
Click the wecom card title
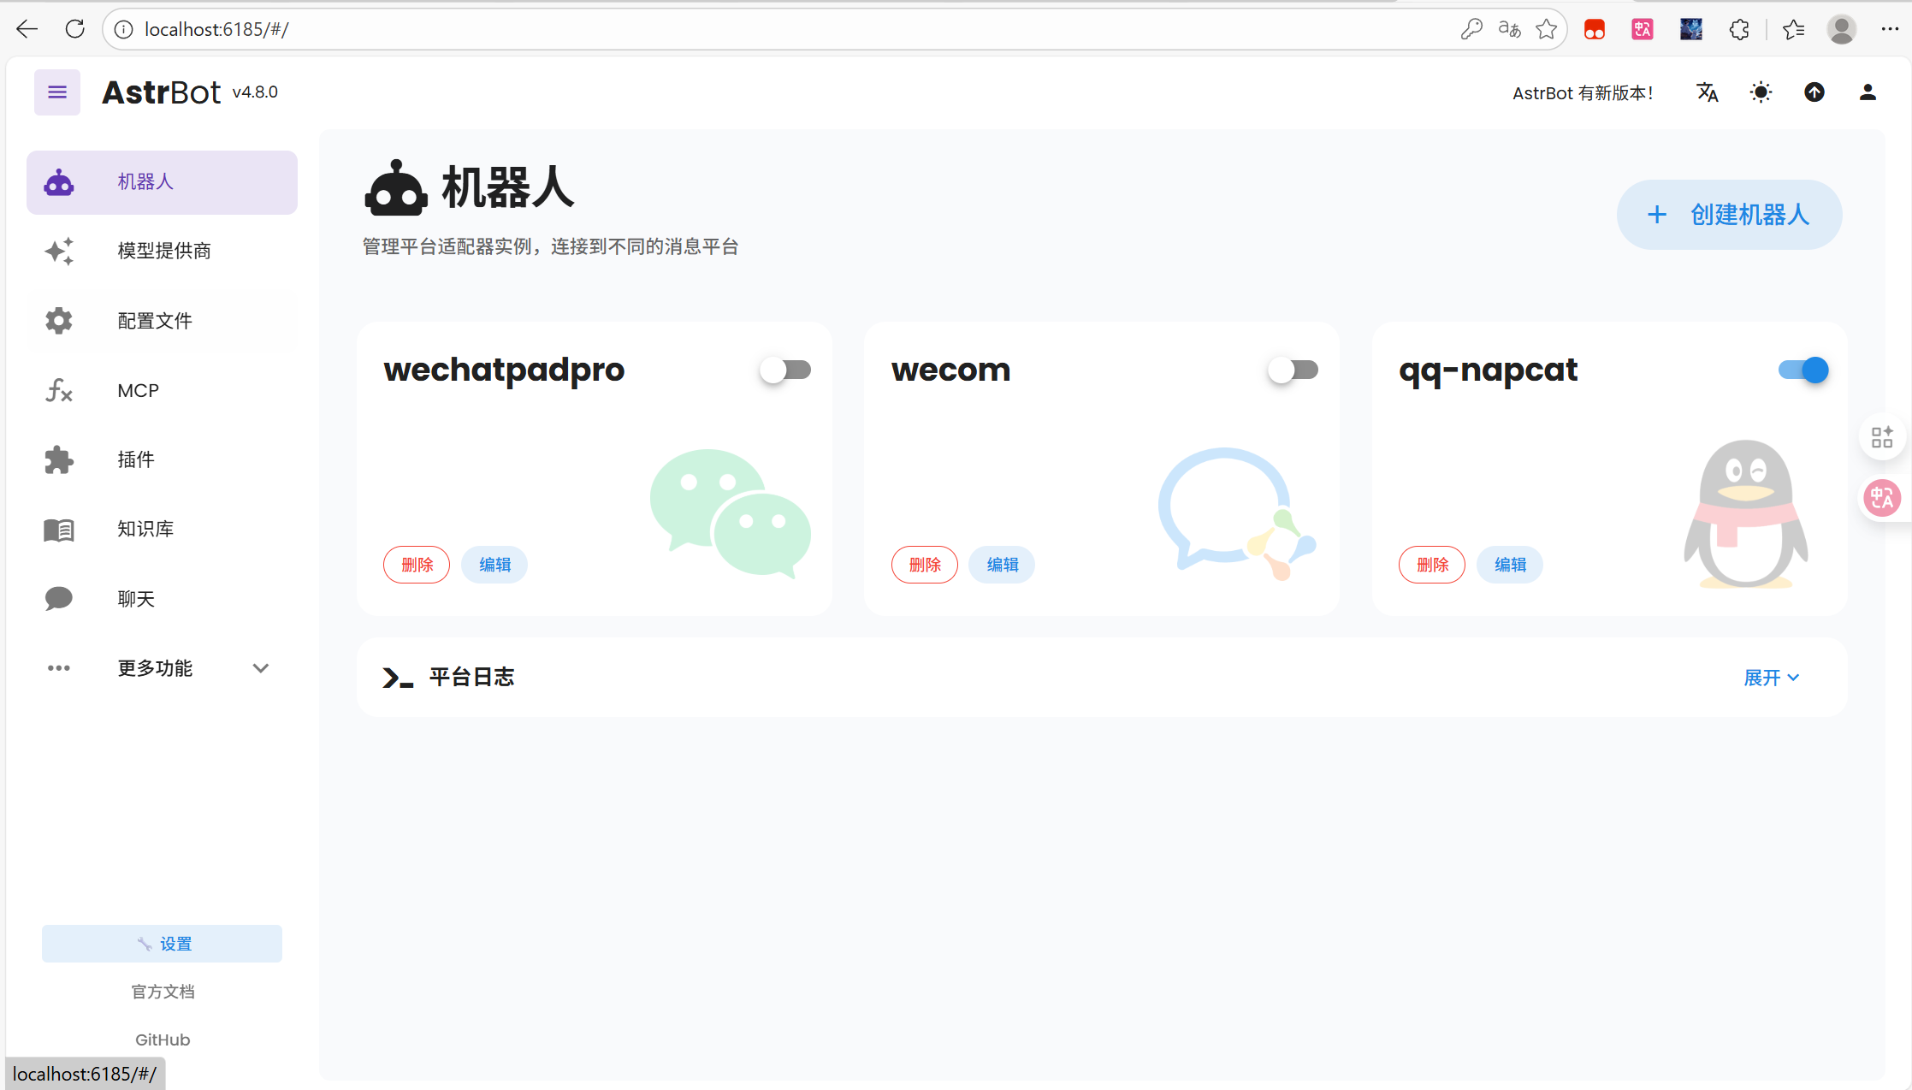point(950,370)
